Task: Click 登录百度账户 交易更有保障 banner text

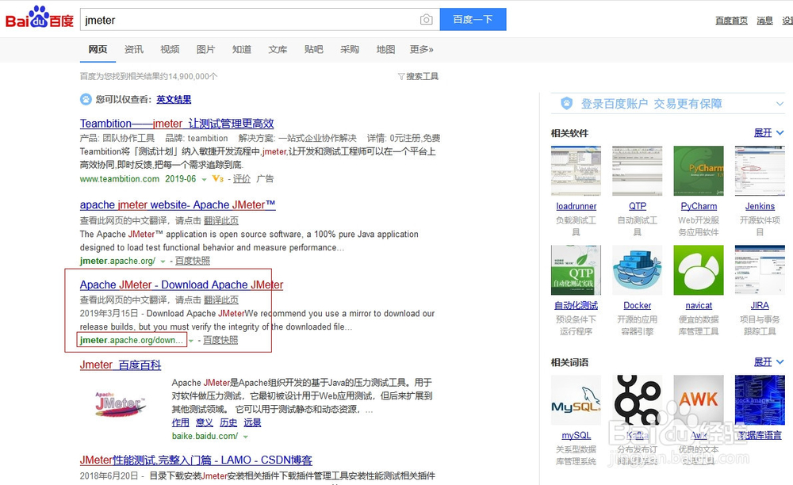Action: pos(651,104)
